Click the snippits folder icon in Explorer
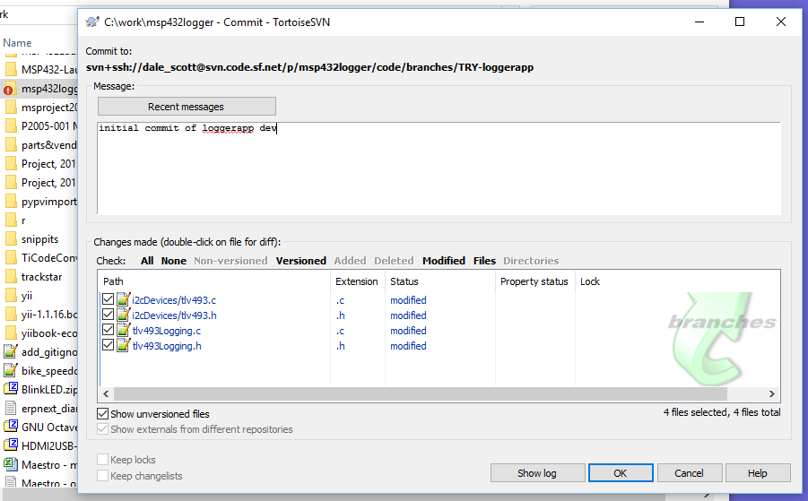The image size is (808, 501). (x=11, y=239)
